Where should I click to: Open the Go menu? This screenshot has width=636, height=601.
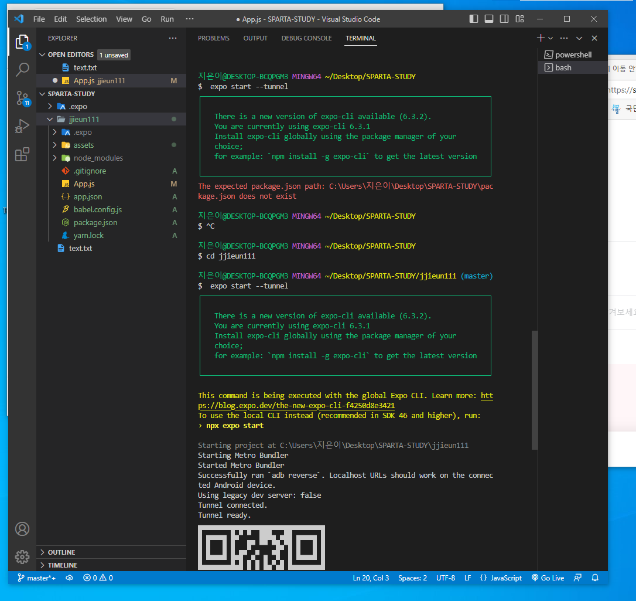pos(146,19)
